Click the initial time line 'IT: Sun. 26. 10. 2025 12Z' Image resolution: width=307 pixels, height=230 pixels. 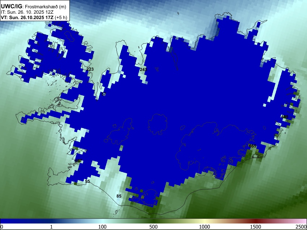(x=27, y=12)
